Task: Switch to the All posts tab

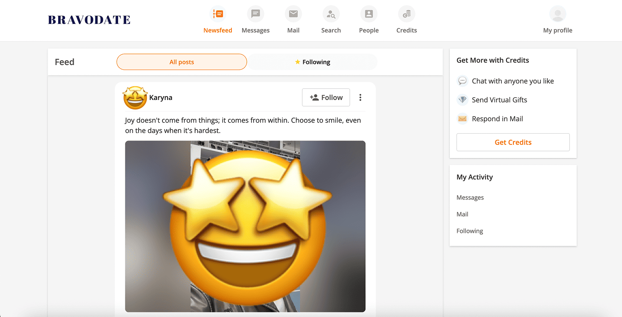Action: click(181, 62)
